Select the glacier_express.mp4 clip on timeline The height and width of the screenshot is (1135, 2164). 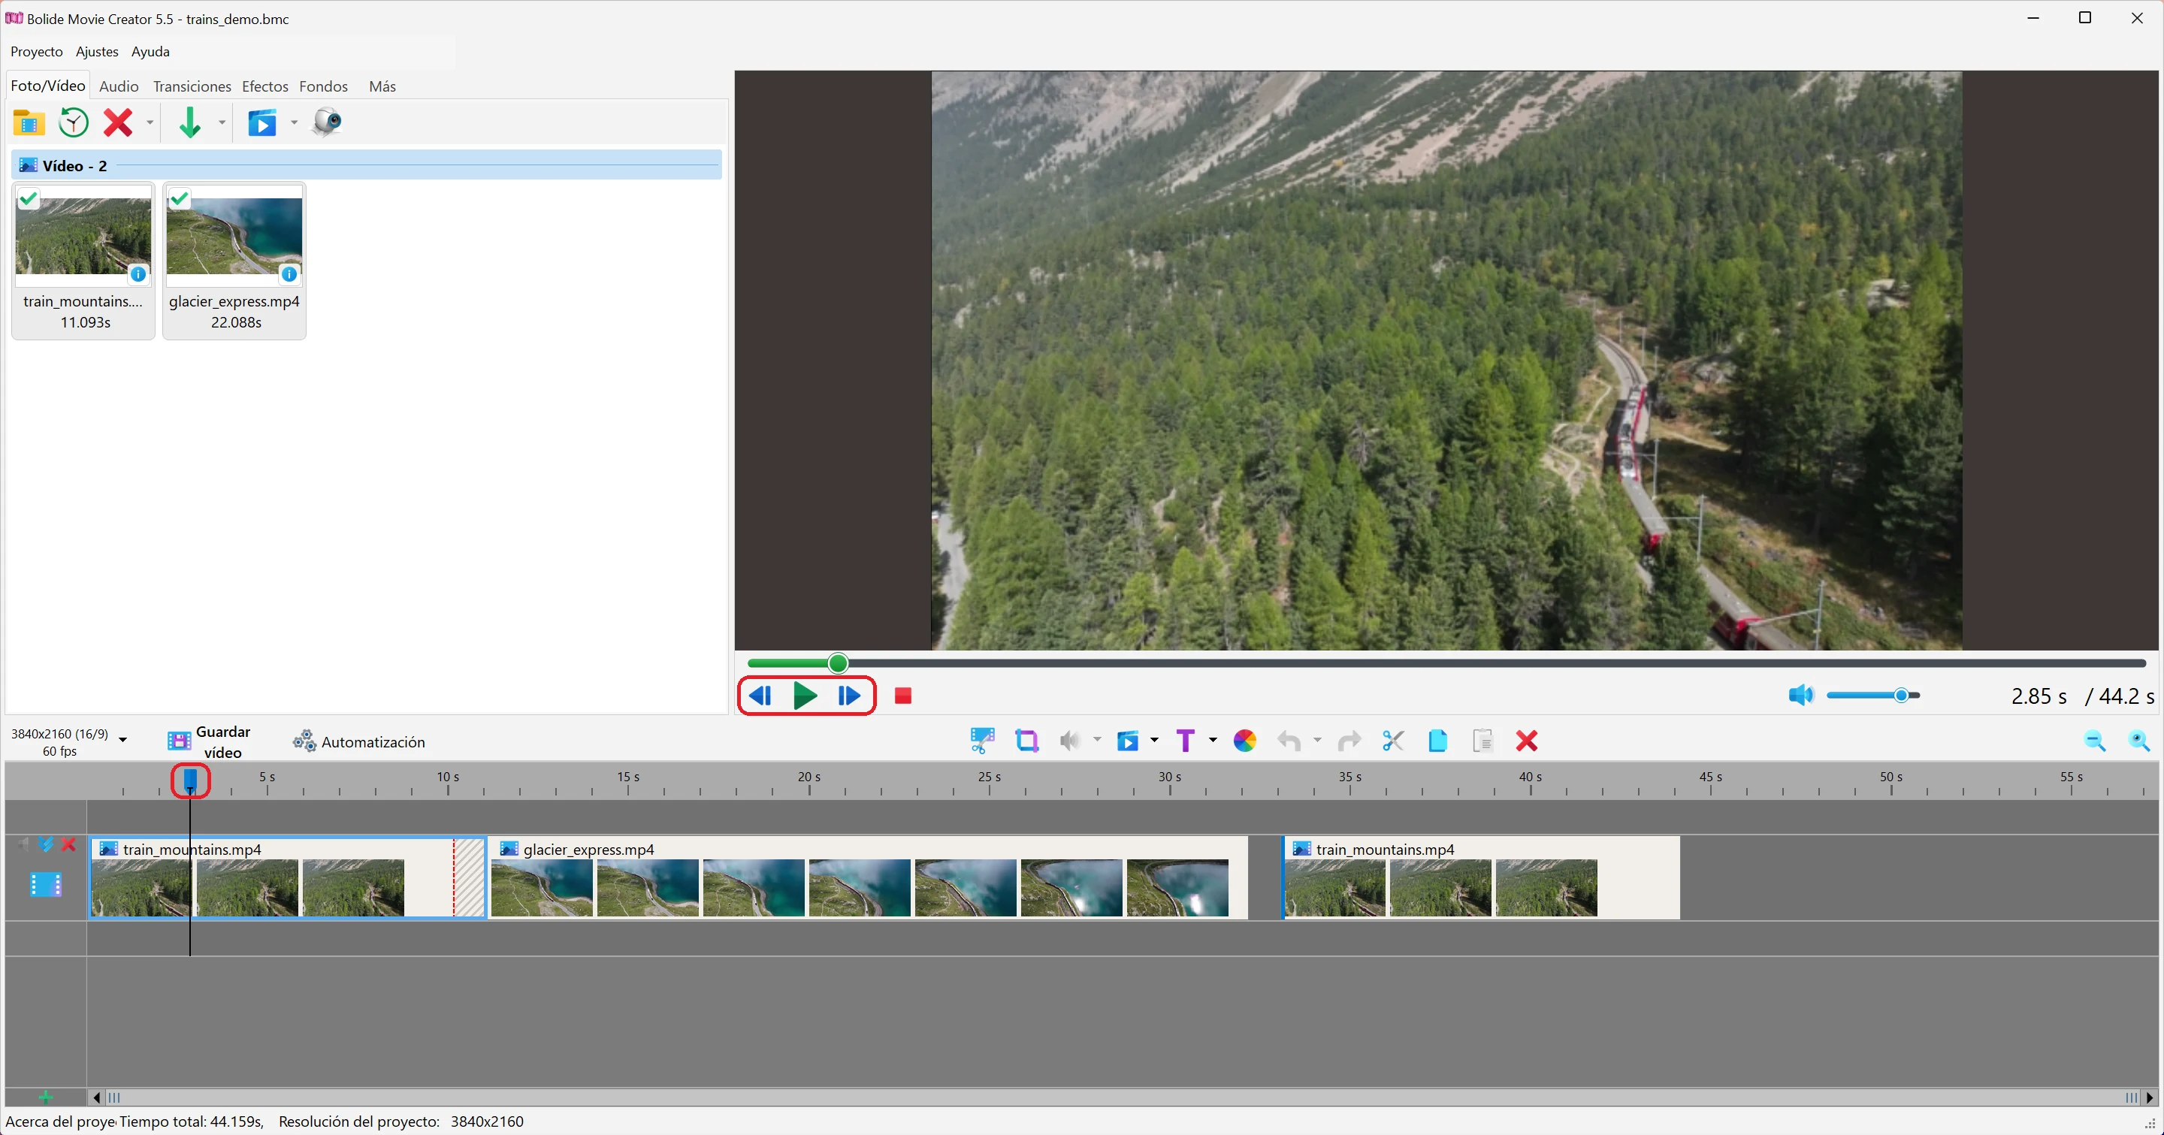pyautogui.click(x=868, y=877)
